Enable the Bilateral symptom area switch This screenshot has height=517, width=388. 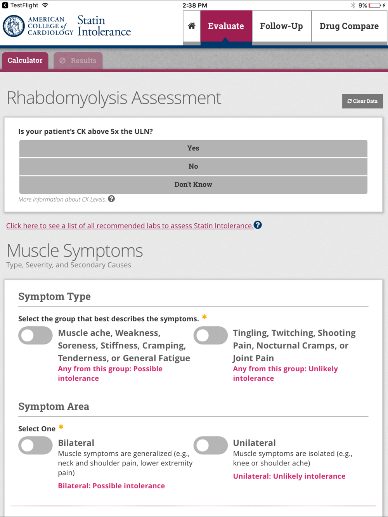pos(35,446)
